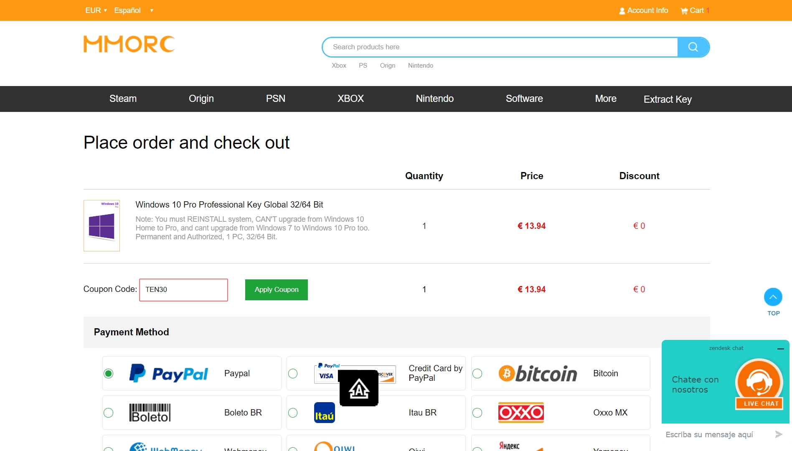Open the Steam menu
Viewport: 792px width, 451px height.
click(x=123, y=99)
